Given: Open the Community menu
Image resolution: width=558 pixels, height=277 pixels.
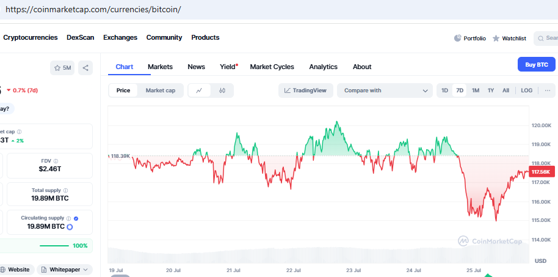Looking at the screenshot, I should (164, 37).
